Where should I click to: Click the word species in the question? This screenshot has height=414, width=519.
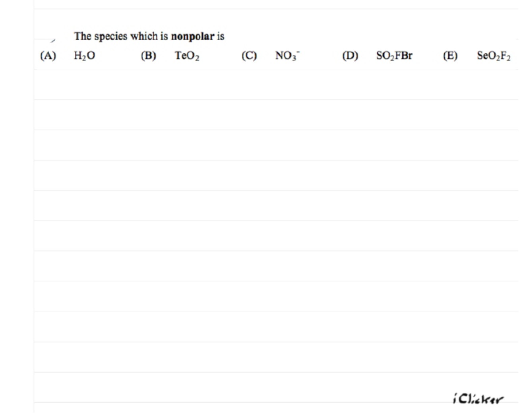click(x=111, y=37)
